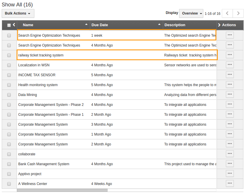Open the Overview display dropdown
246x194 pixels.
[x=191, y=13]
